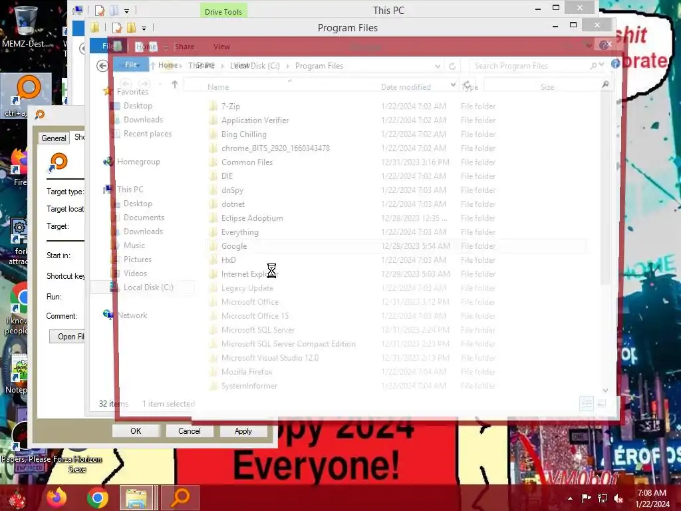Open the Bing Chilling folder
Screen dimensions: 681x511
(x=243, y=134)
